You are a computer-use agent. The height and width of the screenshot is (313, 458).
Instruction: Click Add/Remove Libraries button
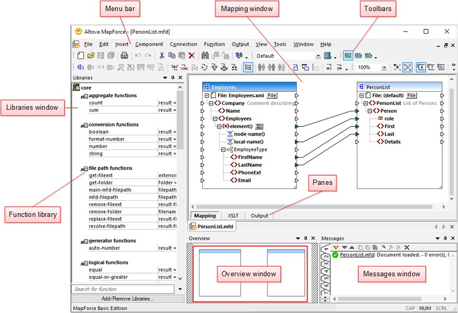click(x=127, y=298)
